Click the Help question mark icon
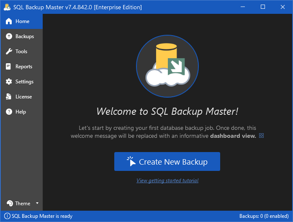 click(x=9, y=112)
